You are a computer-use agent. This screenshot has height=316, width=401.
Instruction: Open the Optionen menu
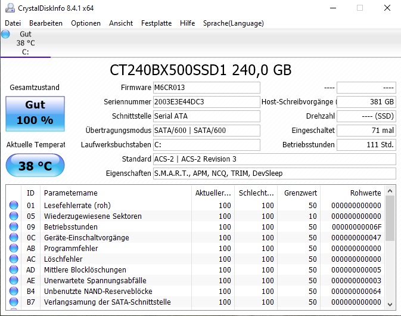[x=86, y=23]
